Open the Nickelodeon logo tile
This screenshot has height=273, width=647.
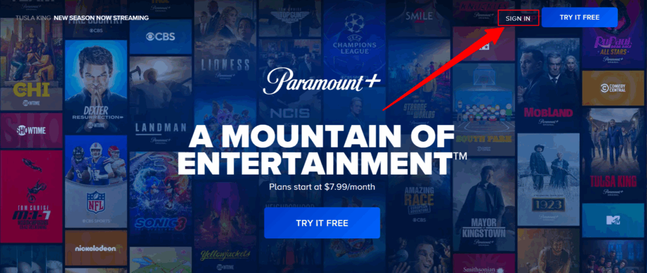point(96,248)
